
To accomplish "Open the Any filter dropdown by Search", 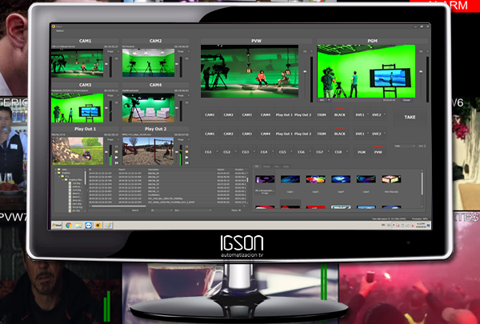I will coord(193,210).
